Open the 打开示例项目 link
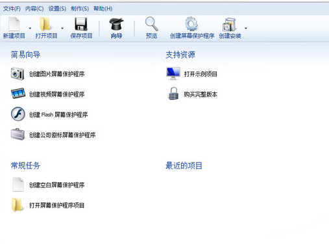The image size is (329, 244). click(201, 74)
